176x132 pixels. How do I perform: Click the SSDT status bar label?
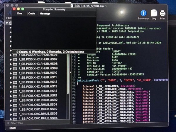[x=13, y=128]
